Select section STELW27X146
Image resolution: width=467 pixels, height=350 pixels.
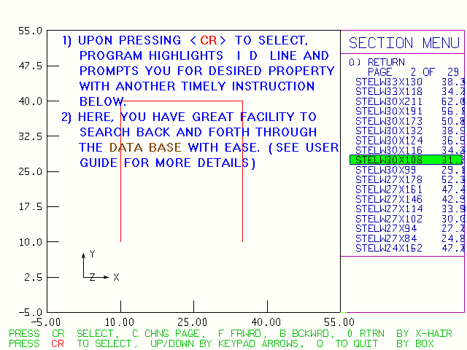click(x=389, y=199)
